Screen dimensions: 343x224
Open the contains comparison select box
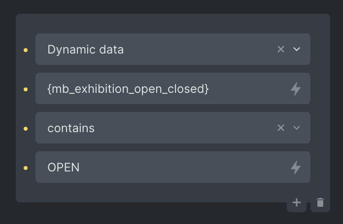tap(173, 128)
